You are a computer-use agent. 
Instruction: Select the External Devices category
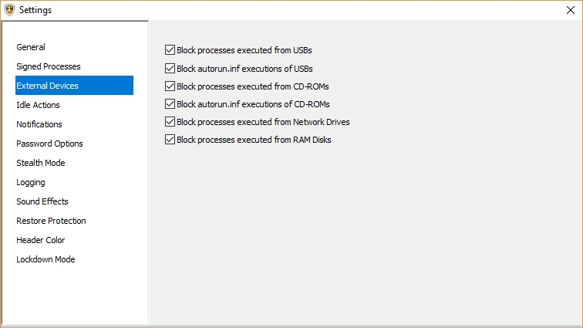(47, 86)
